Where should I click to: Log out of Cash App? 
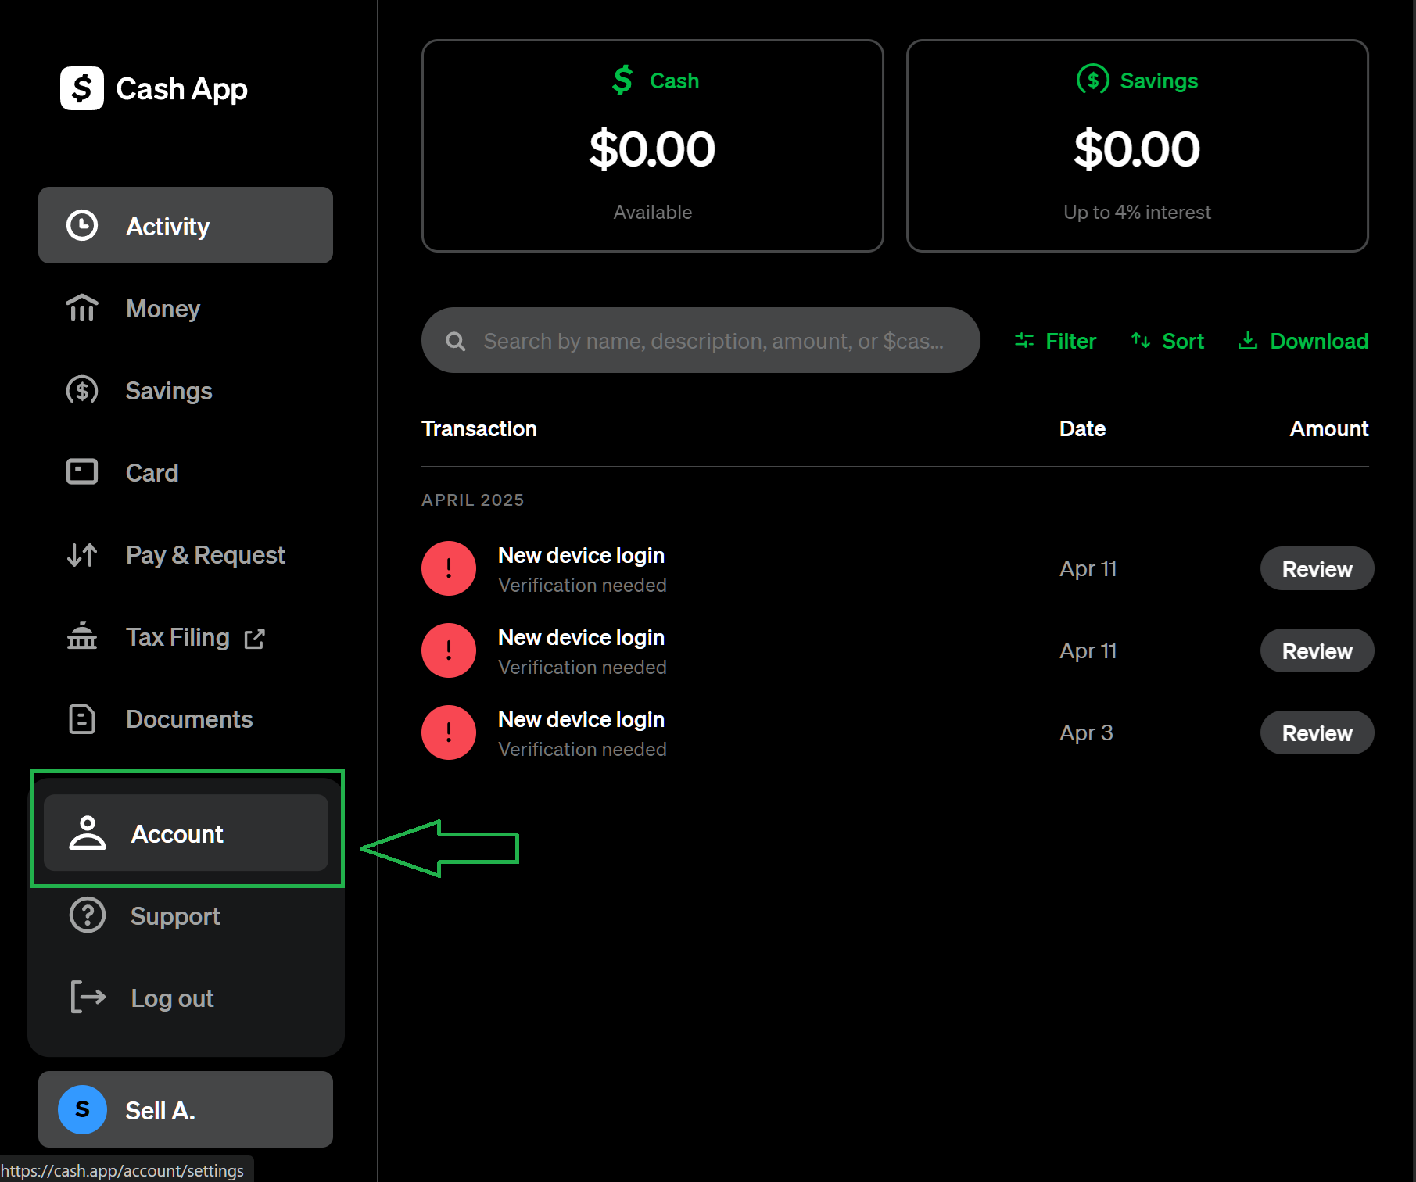tap(171, 998)
